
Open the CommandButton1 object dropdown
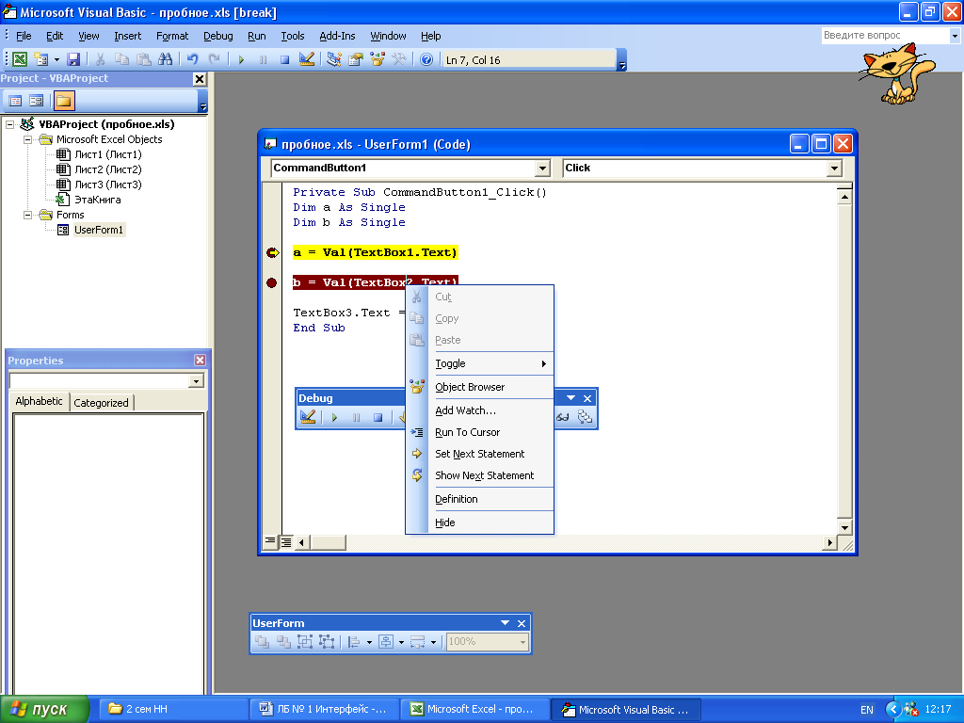pyautogui.click(x=541, y=169)
